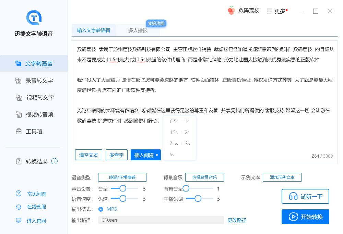The height and width of the screenshot is (234, 343).
Task: Expand 插入间隔 interval dropdown
Action: click(146, 155)
